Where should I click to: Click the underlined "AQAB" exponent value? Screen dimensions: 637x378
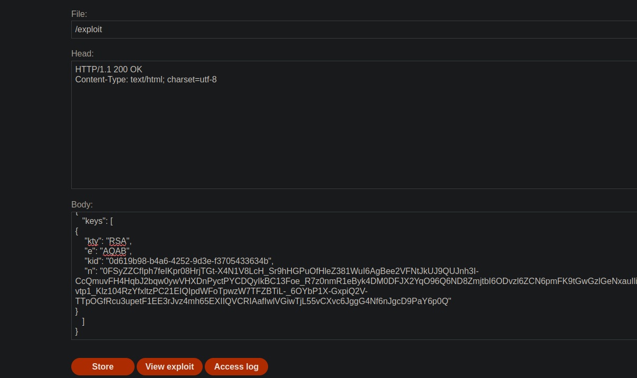pyautogui.click(x=114, y=251)
